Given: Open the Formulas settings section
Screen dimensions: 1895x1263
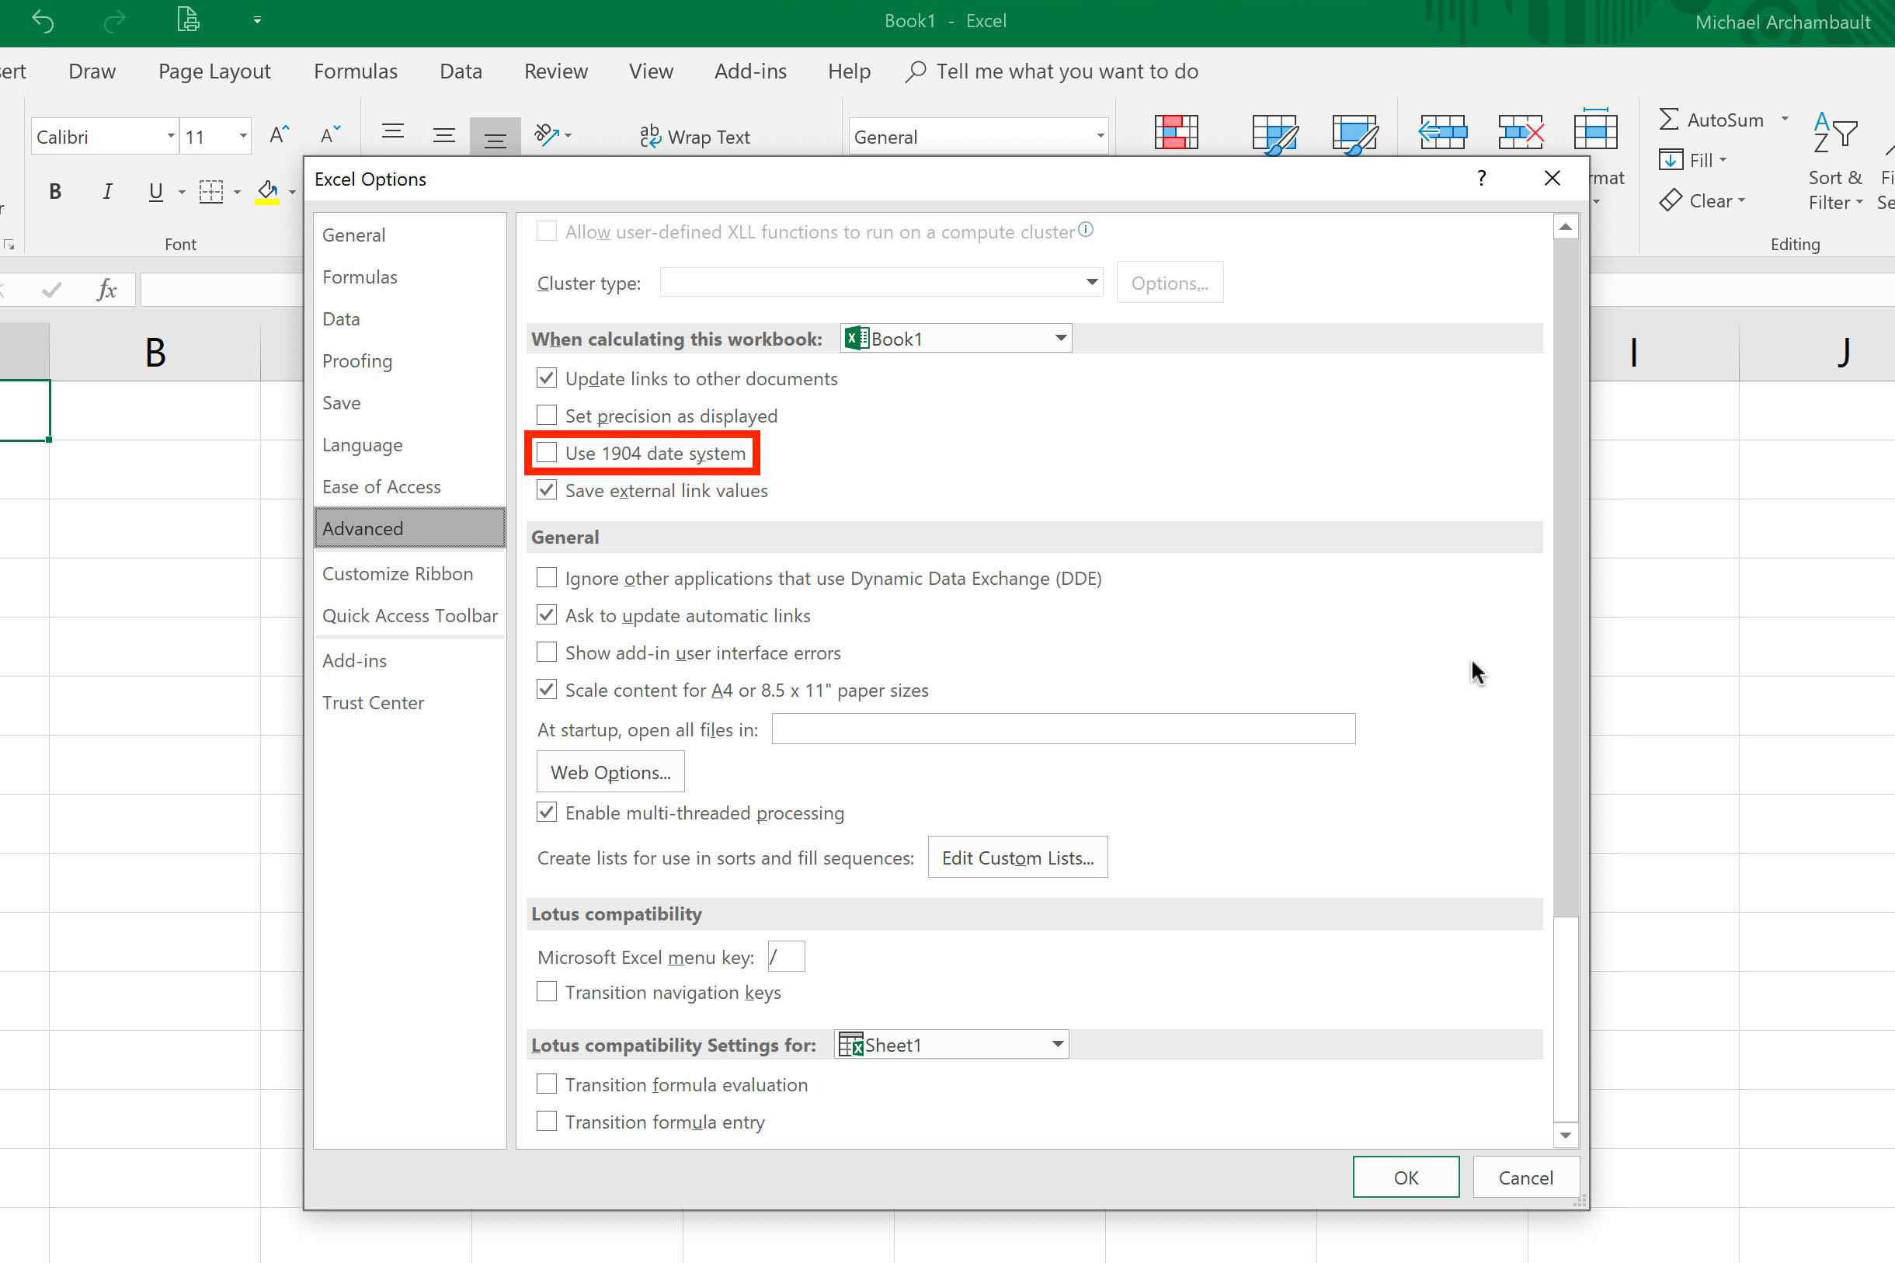Looking at the screenshot, I should [x=360, y=277].
